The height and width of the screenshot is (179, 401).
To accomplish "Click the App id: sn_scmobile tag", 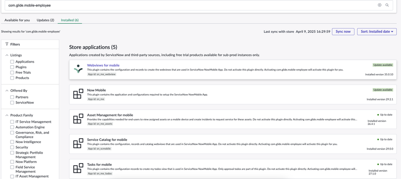I will [99, 149].
